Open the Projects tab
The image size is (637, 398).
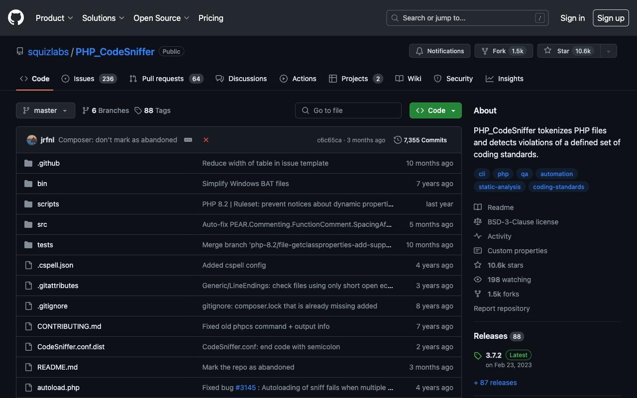[x=356, y=79]
